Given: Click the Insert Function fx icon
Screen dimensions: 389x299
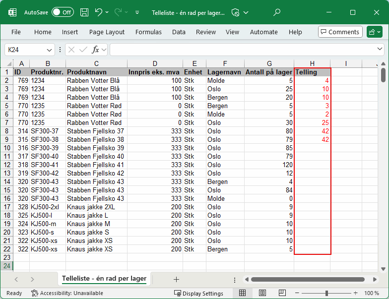Looking at the screenshot, I should (96, 50).
